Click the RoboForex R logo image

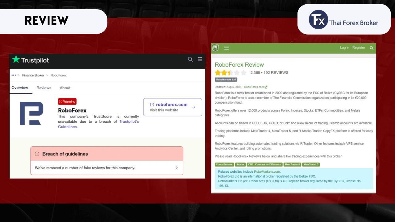click(31, 113)
